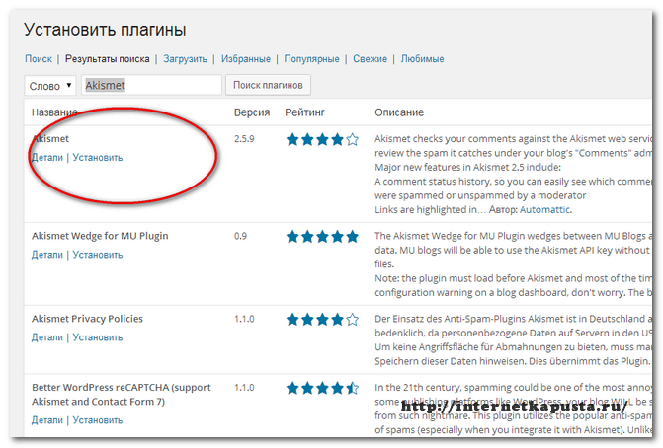Click the Akismet Wedge five-star rating
663x448 pixels.
(x=322, y=237)
